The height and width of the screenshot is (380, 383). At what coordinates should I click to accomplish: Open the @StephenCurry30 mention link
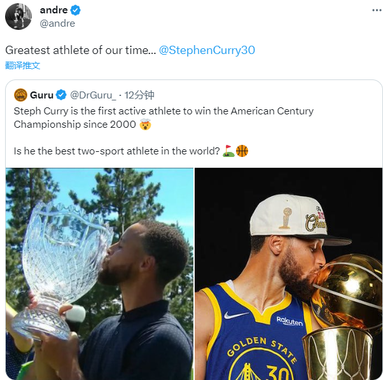(207, 50)
